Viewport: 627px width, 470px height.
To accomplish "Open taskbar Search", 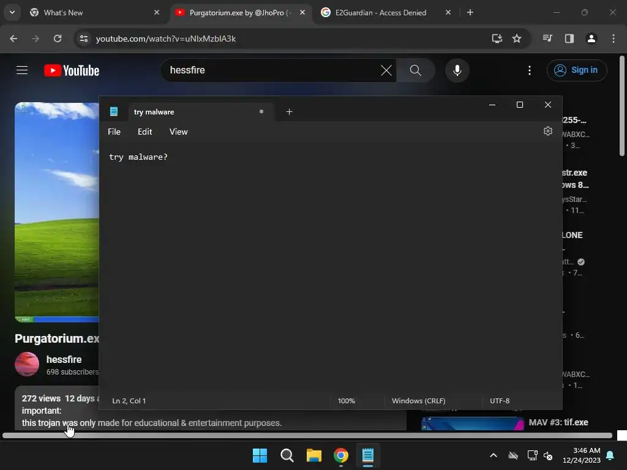I will tap(287, 455).
